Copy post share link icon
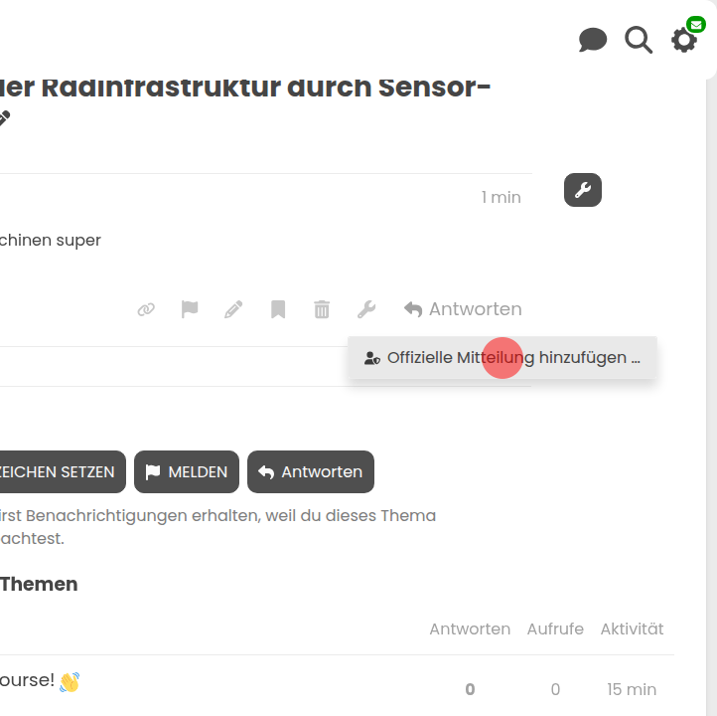The image size is (717, 716). pos(146,309)
